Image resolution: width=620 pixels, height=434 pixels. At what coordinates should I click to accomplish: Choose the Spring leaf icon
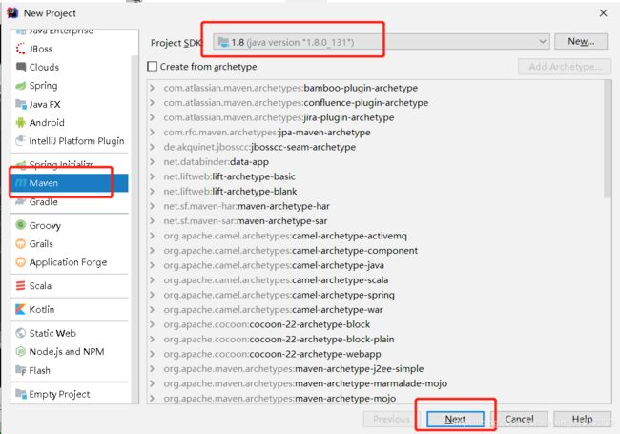tap(21, 86)
